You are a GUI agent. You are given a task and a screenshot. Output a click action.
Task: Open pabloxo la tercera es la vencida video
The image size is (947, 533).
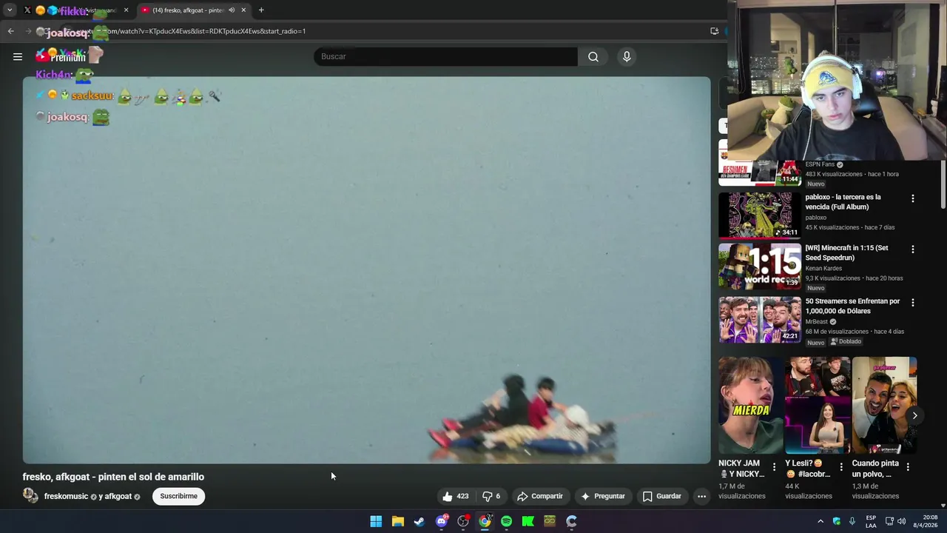click(x=759, y=215)
